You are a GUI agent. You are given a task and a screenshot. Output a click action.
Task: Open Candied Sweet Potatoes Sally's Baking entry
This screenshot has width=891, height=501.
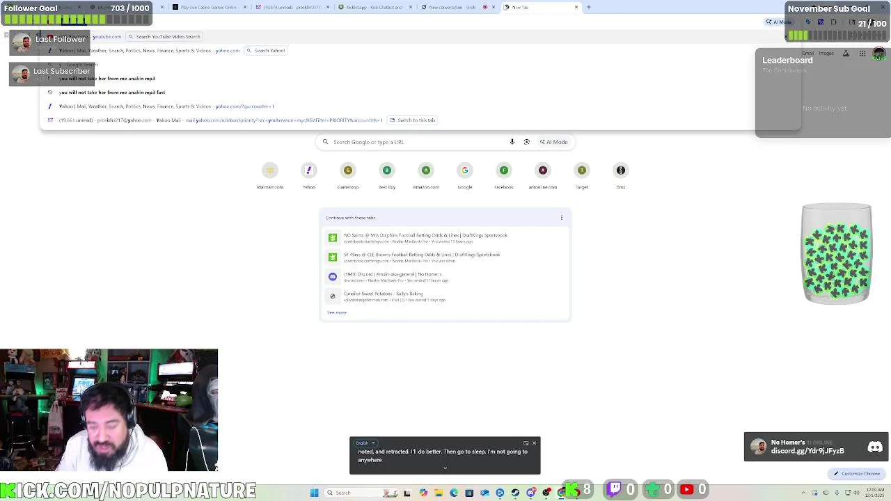[x=445, y=296]
